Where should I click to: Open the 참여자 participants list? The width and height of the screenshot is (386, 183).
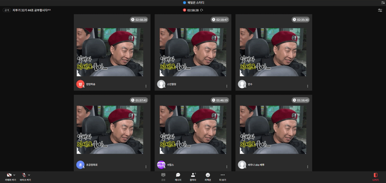pos(193,176)
